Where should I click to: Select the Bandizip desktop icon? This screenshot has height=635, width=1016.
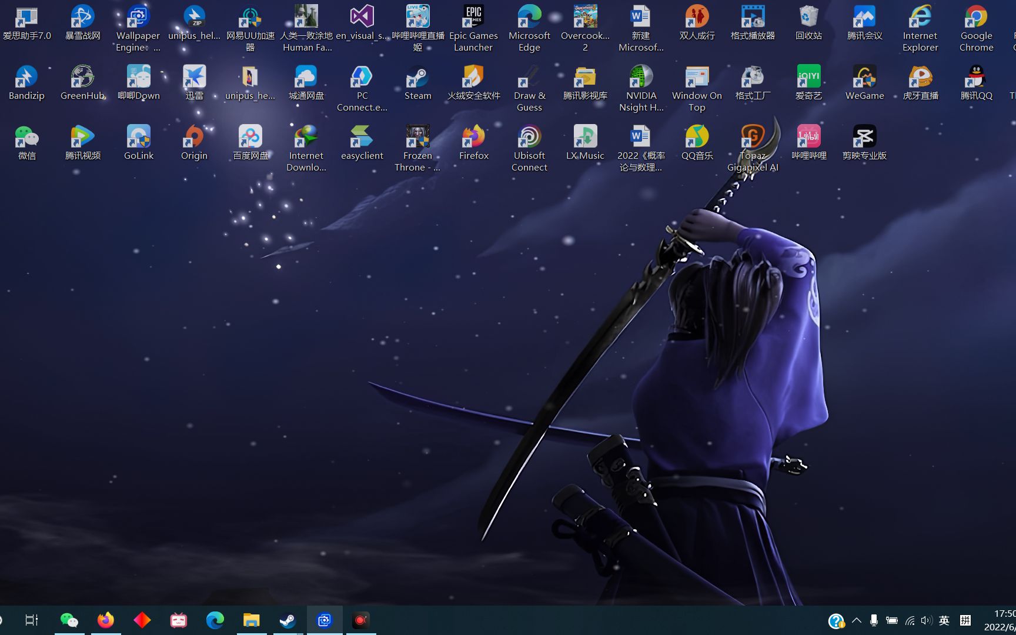coord(26,83)
